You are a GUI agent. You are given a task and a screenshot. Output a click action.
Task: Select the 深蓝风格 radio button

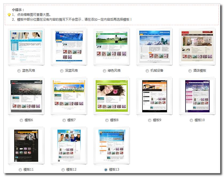coord(61,71)
